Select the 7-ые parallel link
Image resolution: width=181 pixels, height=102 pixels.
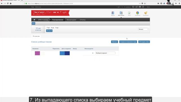(48, 28)
